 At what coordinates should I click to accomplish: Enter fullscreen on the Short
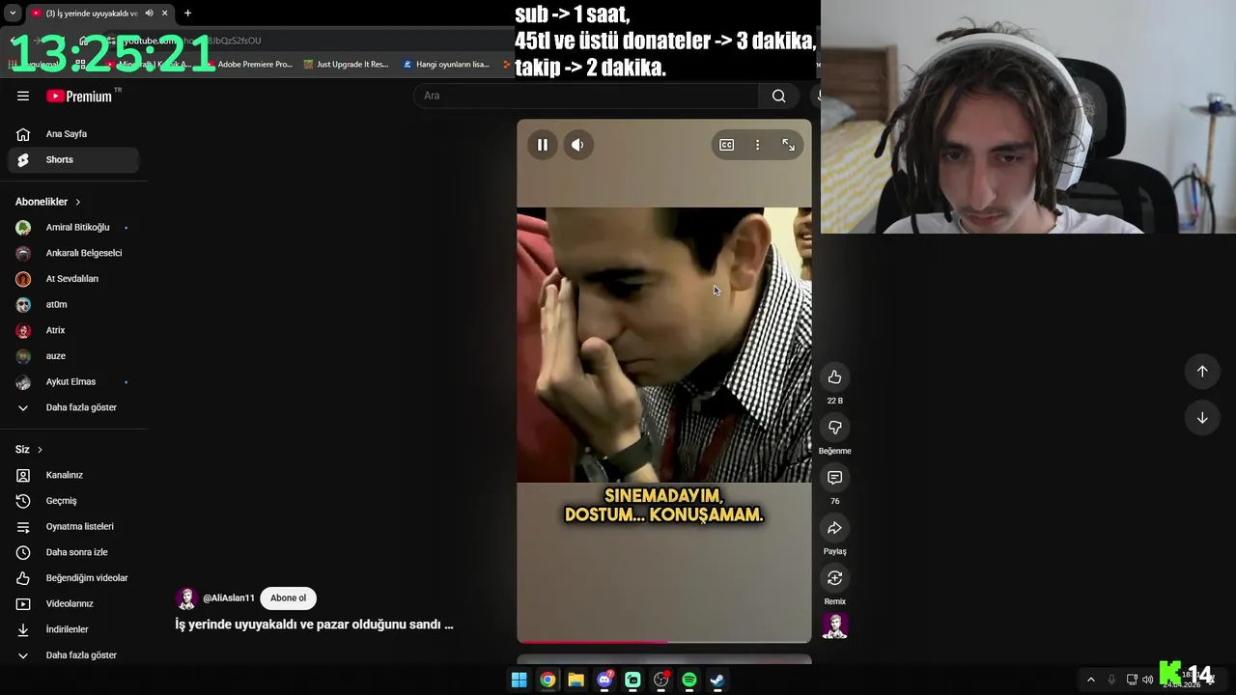click(x=788, y=145)
